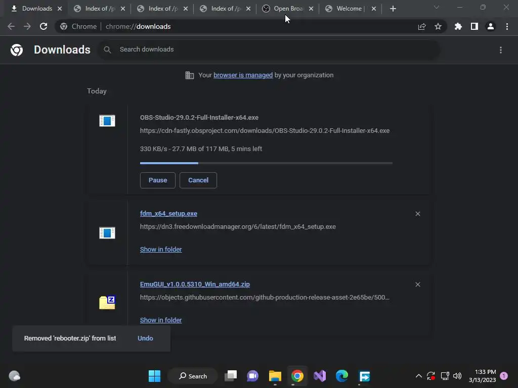The image size is (518, 388).
Task: Open the volume speaker tray icon
Action: 457,376
